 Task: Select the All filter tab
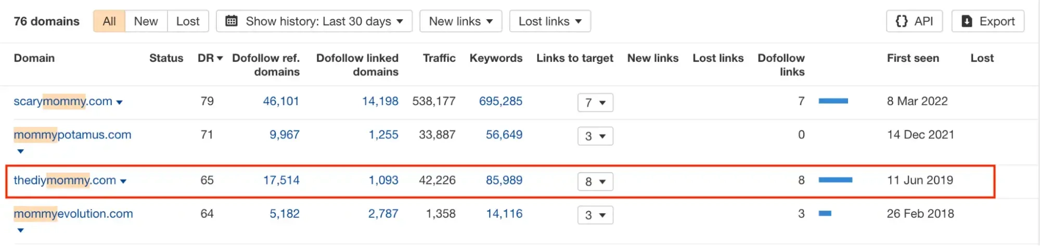(x=109, y=21)
